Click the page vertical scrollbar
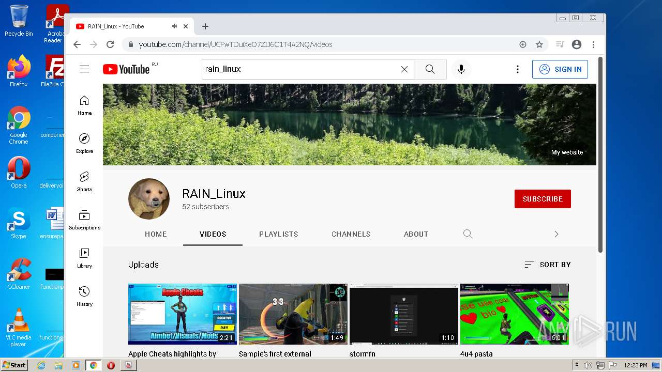 tap(600, 155)
